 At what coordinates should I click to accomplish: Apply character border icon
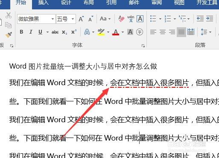tap(140, 19)
